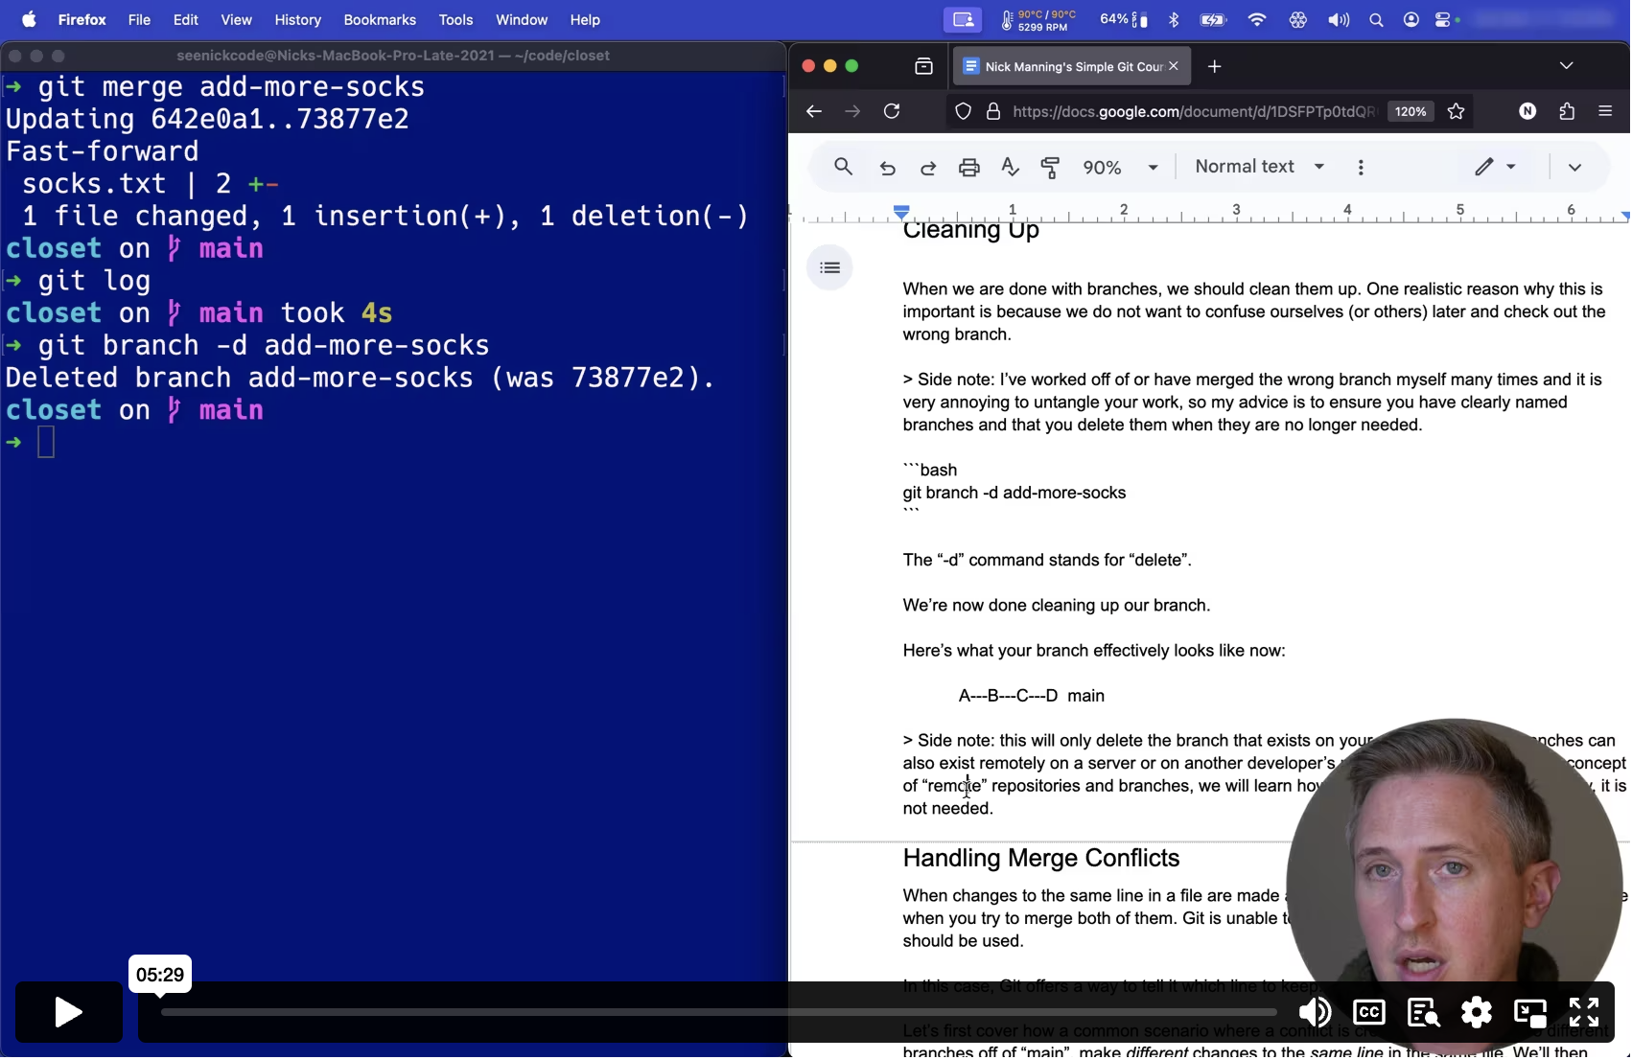This screenshot has width=1632, height=1060.
Task: Open the Wi-Fi status menu
Action: (x=1256, y=19)
